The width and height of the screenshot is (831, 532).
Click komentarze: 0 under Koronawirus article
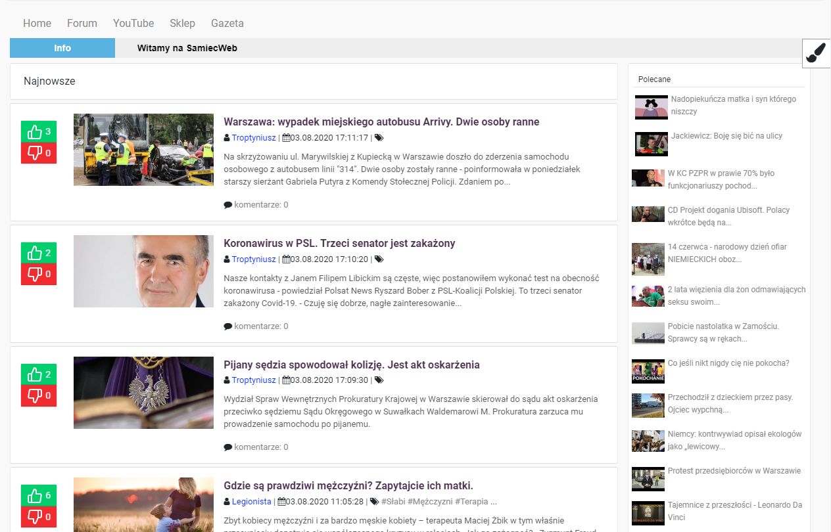tap(261, 326)
